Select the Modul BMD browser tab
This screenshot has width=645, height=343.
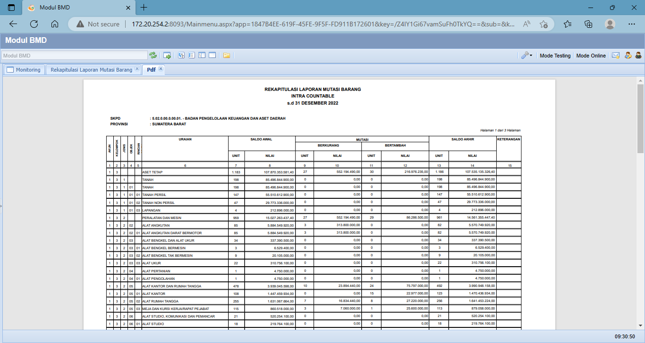(x=78, y=8)
